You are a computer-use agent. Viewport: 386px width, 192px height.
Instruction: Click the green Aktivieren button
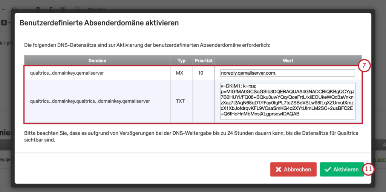(342, 169)
